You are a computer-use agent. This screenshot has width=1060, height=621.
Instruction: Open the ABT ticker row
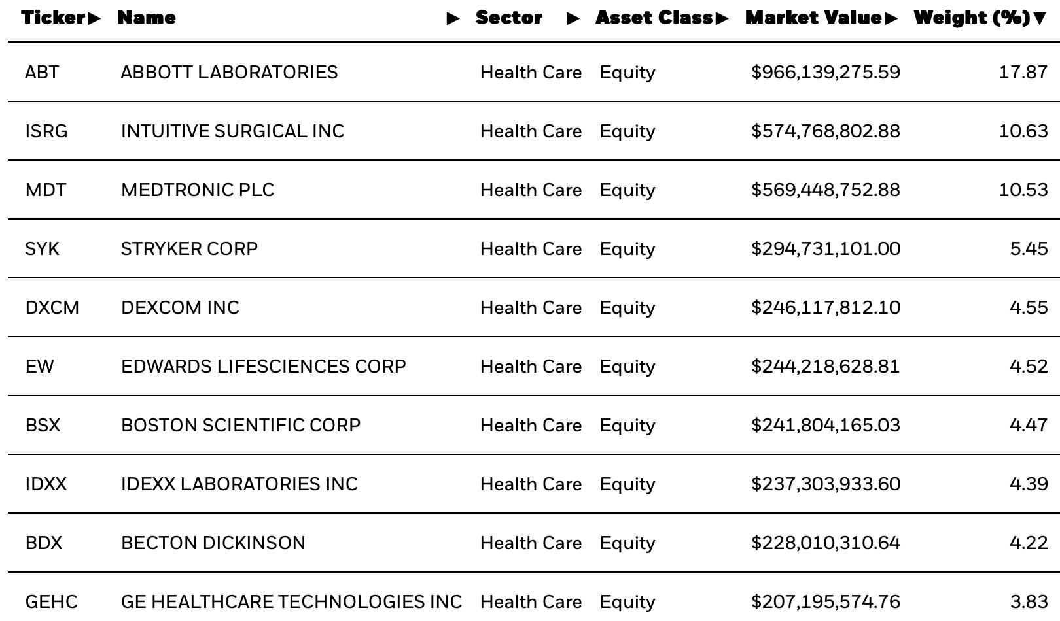[x=534, y=72]
